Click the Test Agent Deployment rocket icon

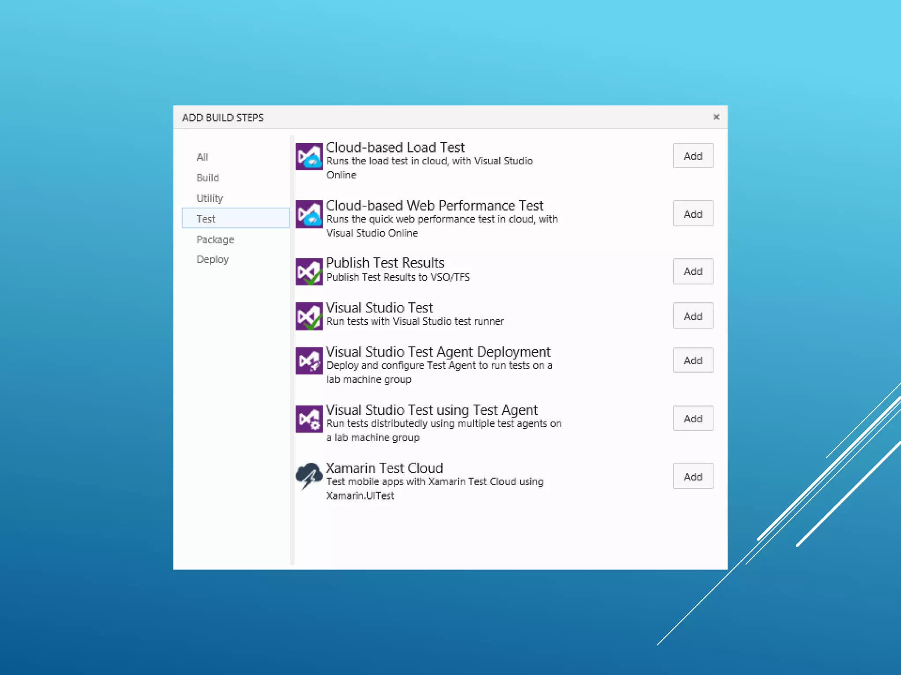[x=309, y=361]
